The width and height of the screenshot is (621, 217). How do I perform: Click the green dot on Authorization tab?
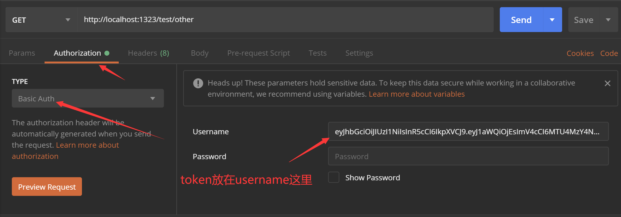107,53
